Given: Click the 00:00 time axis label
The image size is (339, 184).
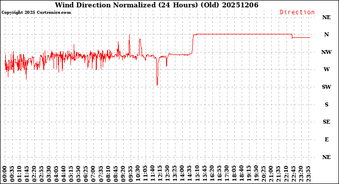Looking at the screenshot, I should (x=5, y=174).
